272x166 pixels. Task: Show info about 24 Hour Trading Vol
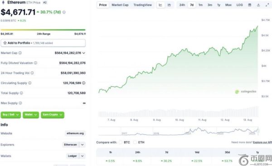point(32,73)
